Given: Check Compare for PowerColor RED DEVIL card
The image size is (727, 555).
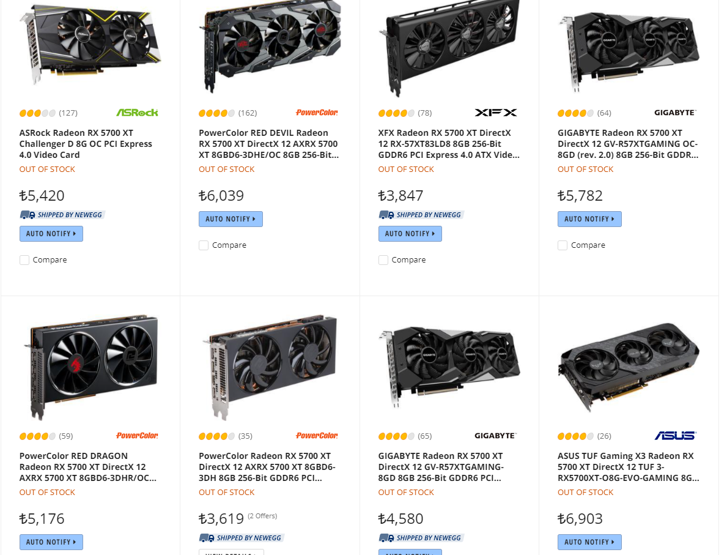Looking at the screenshot, I should coord(204,245).
